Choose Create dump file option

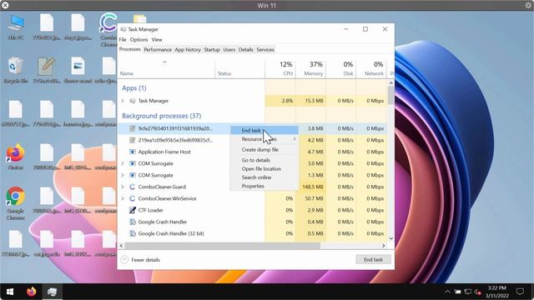pyautogui.click(x=264, y=150)
